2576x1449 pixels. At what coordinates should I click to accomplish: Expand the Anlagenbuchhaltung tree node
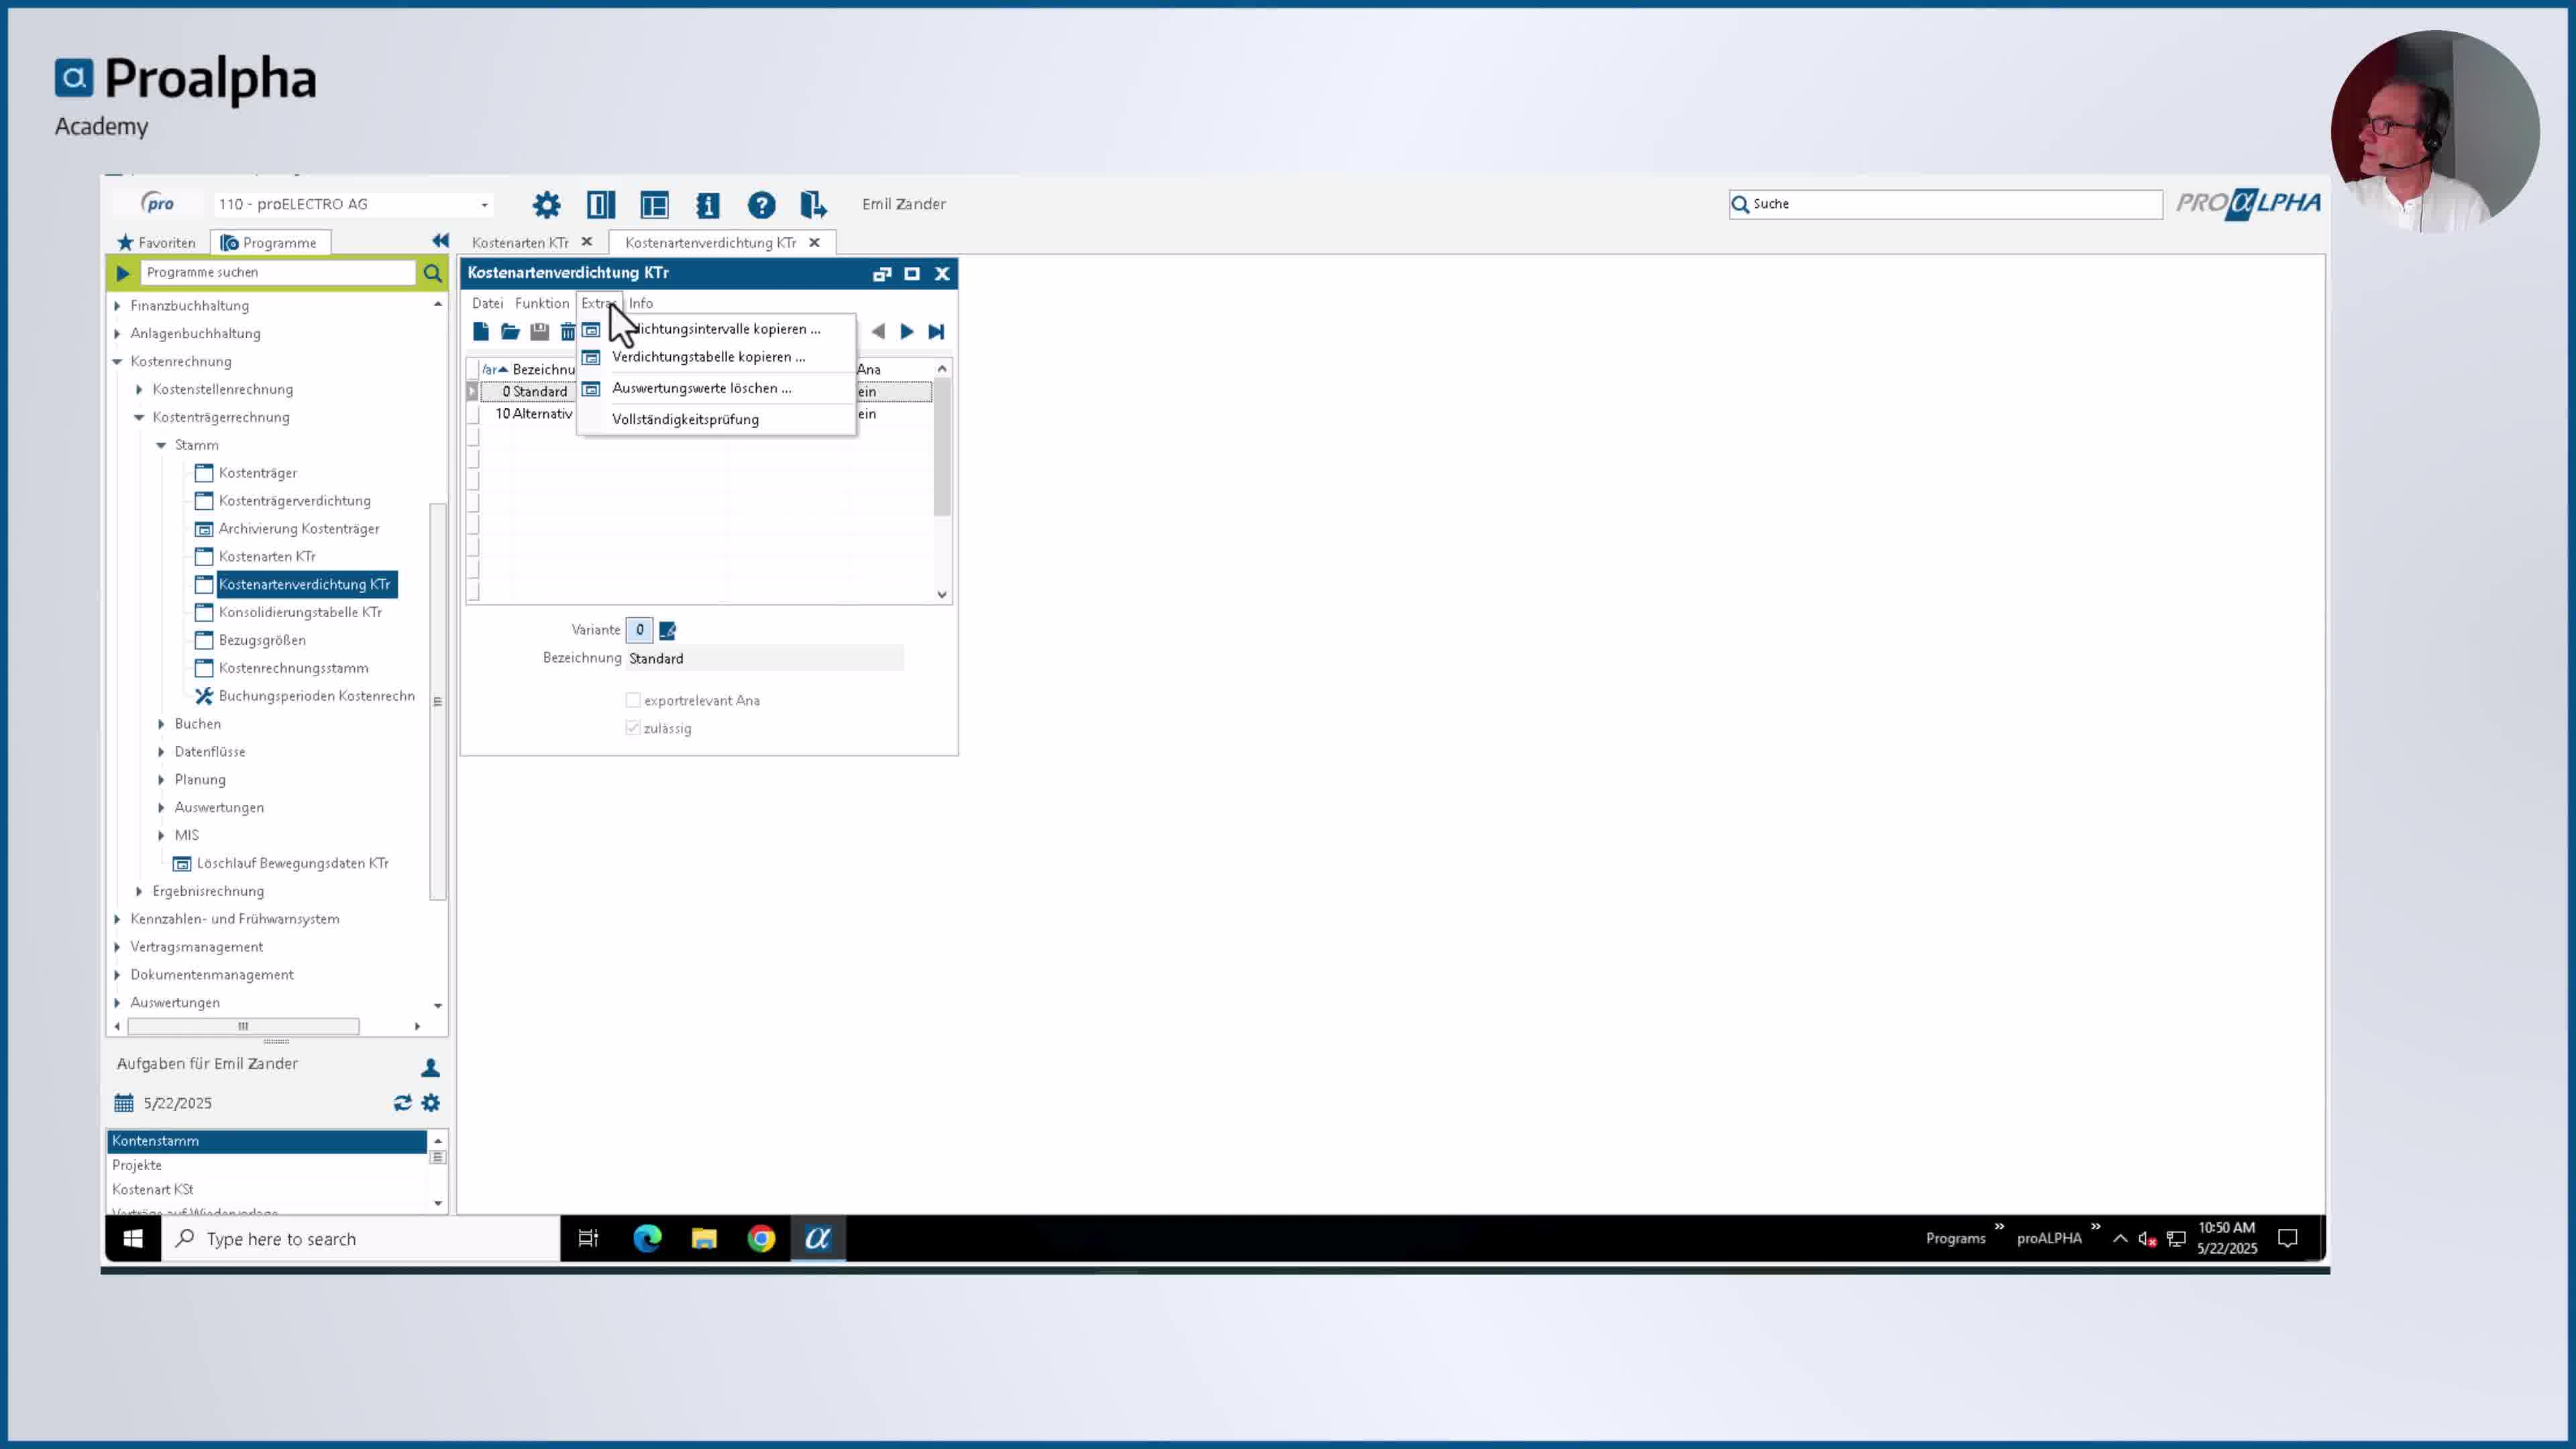pyautogui.click(x=118, y=334)
